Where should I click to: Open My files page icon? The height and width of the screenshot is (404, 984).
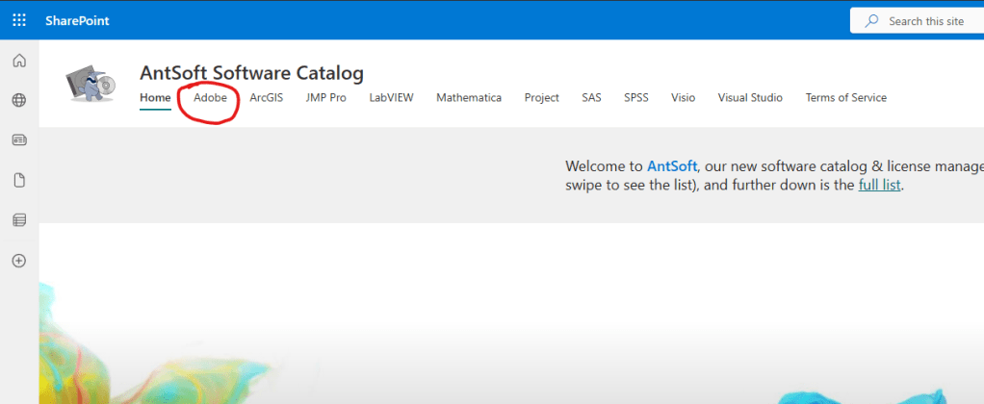click(x=19, y=180)
